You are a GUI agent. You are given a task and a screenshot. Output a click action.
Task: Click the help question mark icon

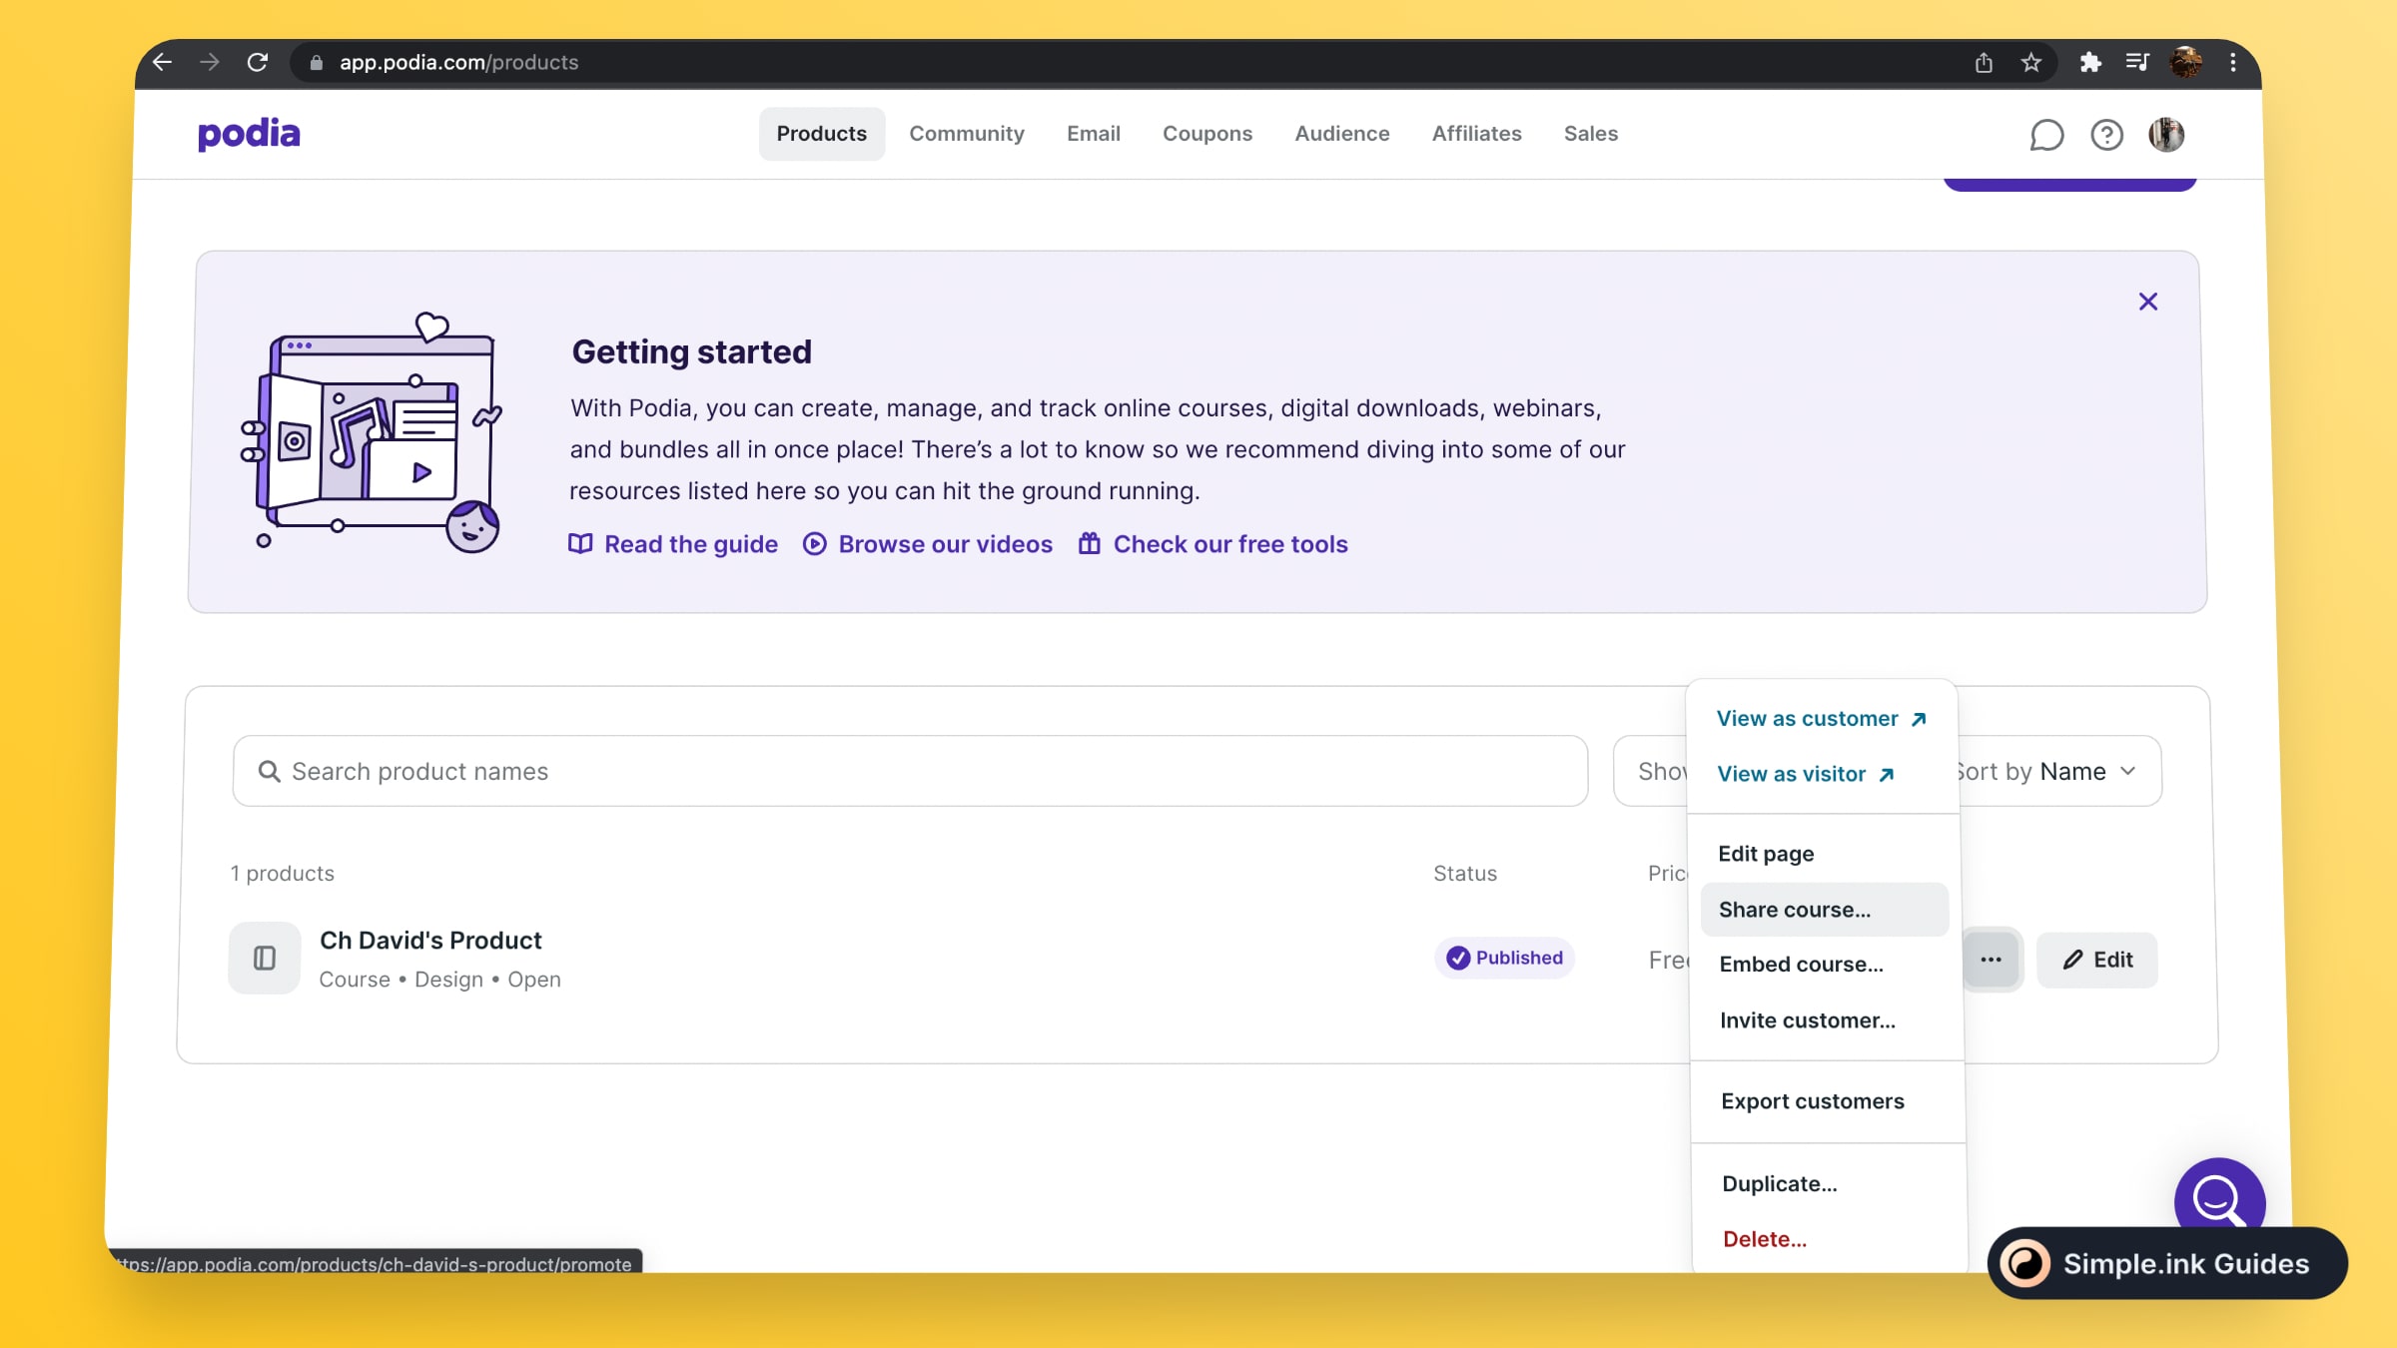point(2106,135)
